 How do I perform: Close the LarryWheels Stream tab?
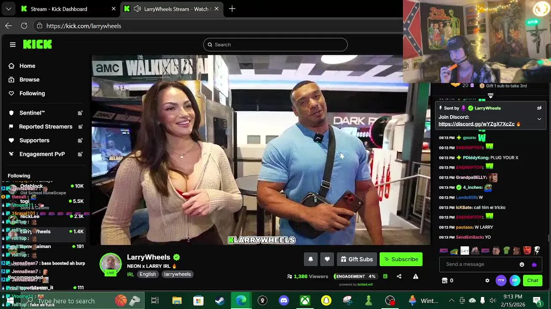(x=217, y=9)
